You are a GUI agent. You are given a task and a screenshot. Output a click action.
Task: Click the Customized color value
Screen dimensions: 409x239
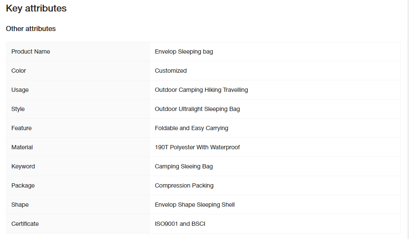point(171,71)
